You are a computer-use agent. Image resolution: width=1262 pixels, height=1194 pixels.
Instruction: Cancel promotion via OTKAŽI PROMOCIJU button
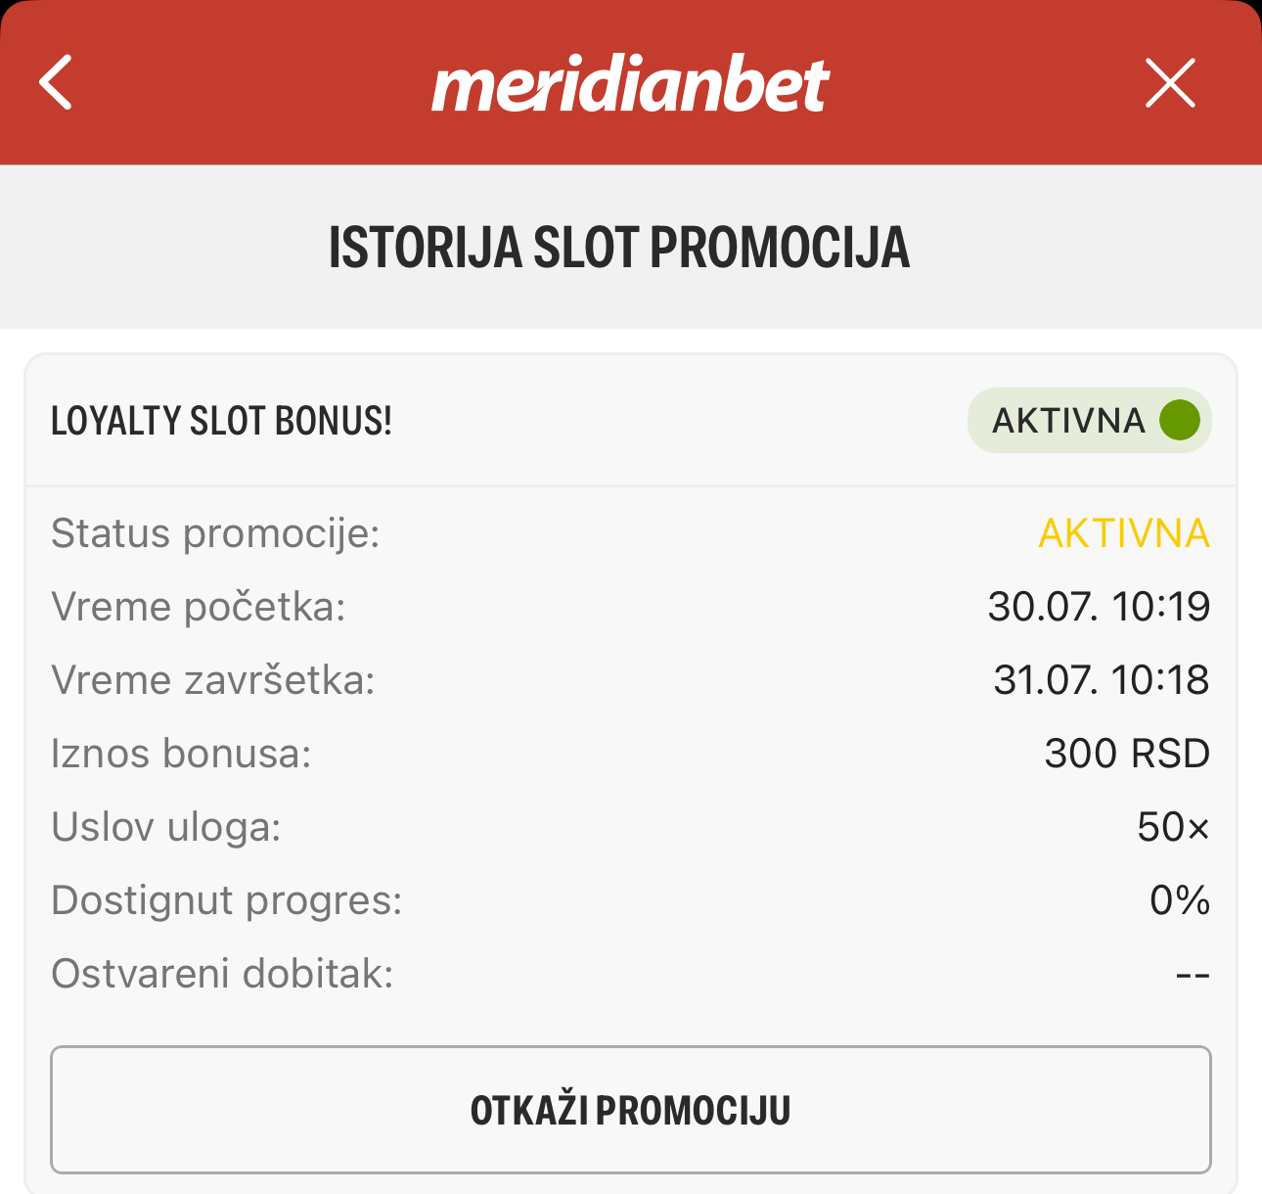(x=631, y=1110)
